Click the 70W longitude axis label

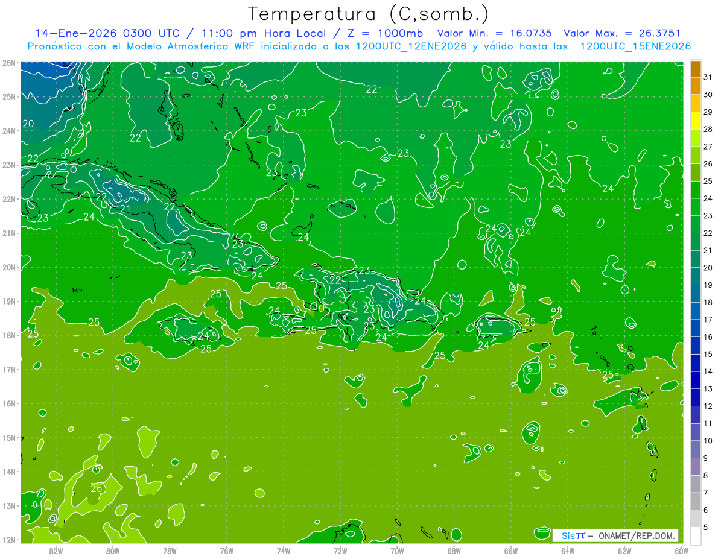click(x=397, y=551)
